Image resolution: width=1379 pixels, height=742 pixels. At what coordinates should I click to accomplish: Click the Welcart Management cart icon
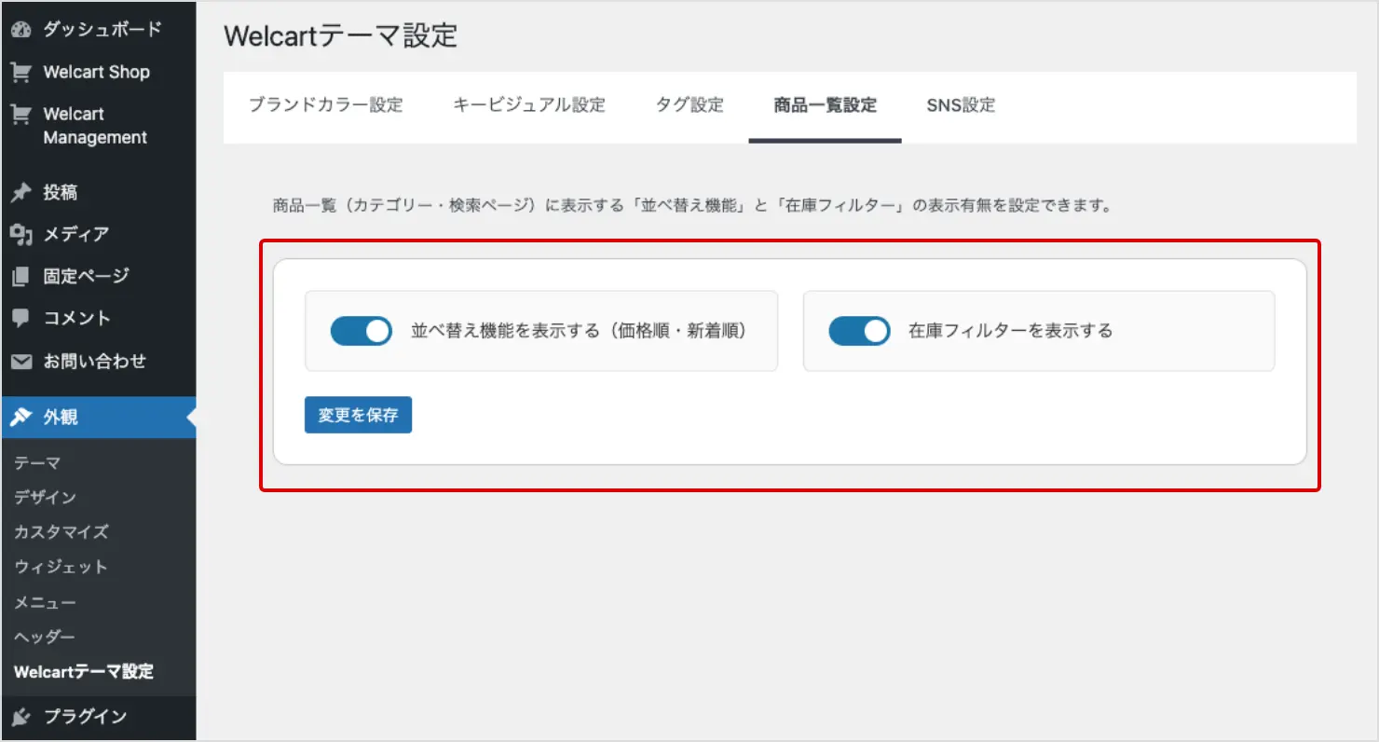click(21, 114)
